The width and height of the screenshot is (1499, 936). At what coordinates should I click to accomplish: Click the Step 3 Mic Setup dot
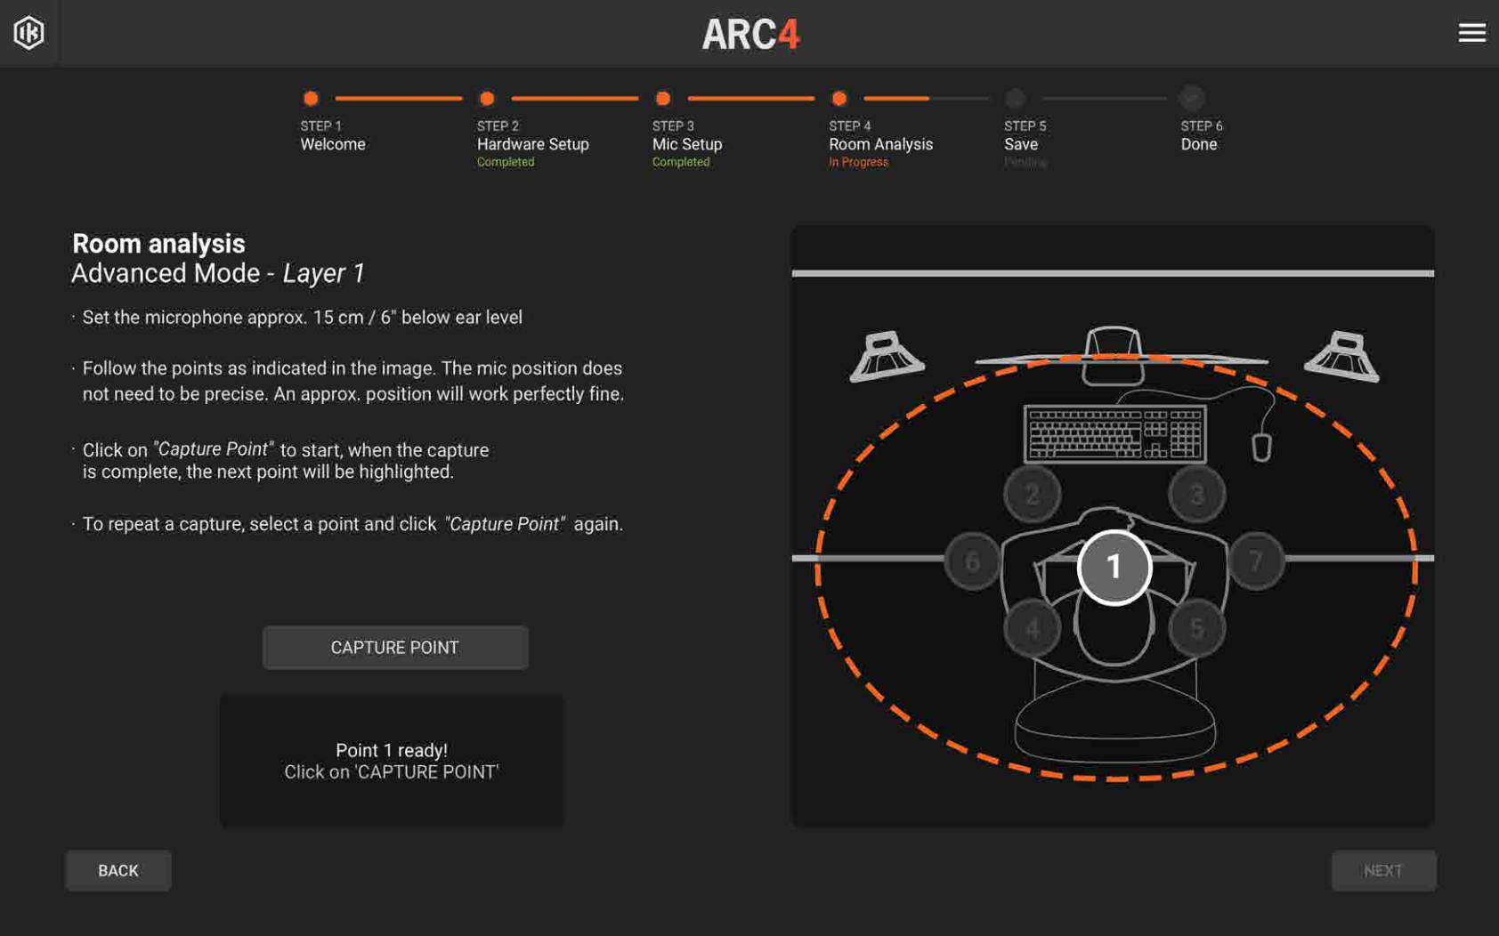tap(663, 99)
